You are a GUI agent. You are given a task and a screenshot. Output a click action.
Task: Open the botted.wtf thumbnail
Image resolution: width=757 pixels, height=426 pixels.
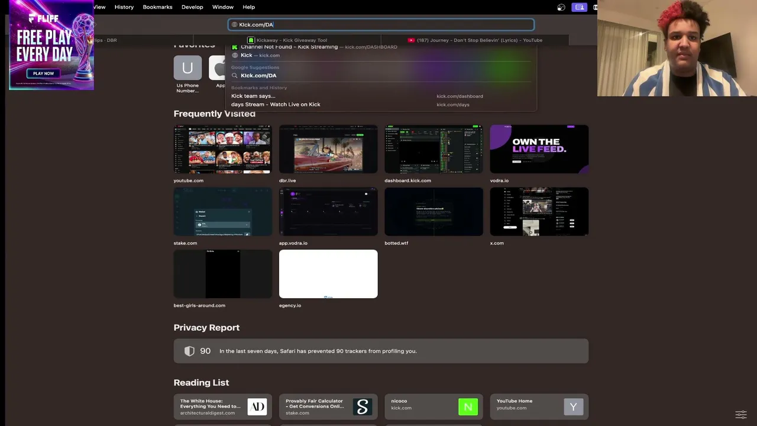(434, 212)
